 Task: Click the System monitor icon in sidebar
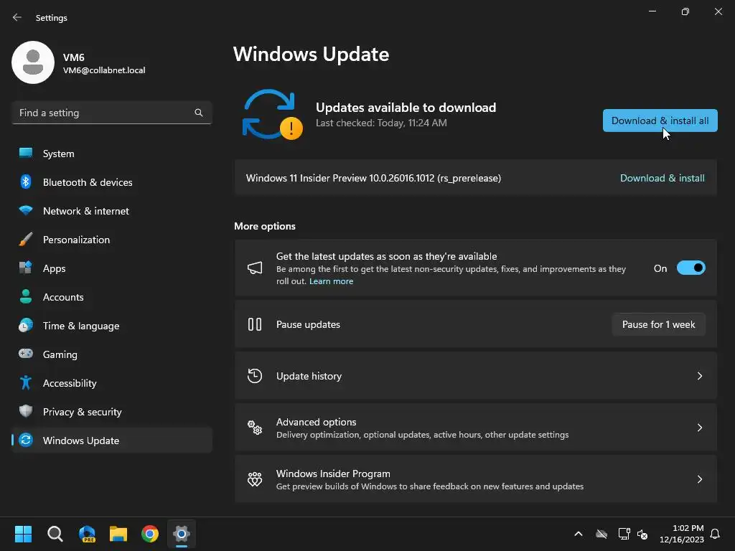(26, 154)
